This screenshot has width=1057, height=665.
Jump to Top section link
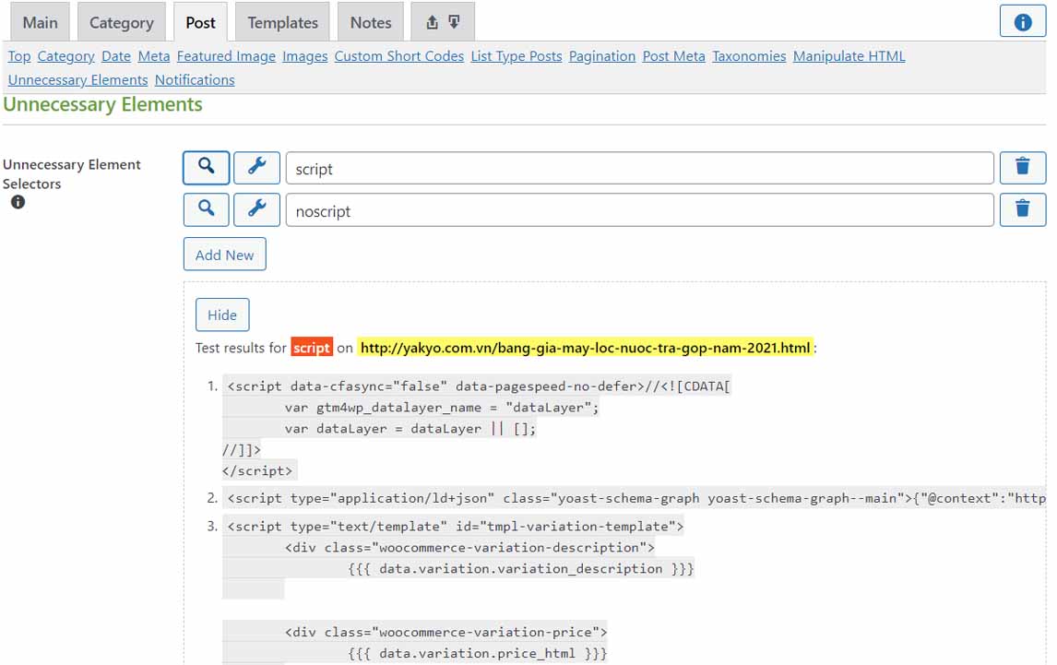18,56
